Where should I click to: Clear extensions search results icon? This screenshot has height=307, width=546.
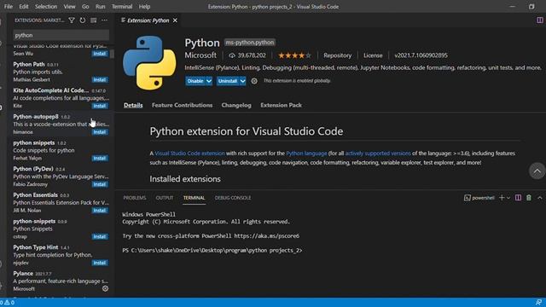click(94, 20)
